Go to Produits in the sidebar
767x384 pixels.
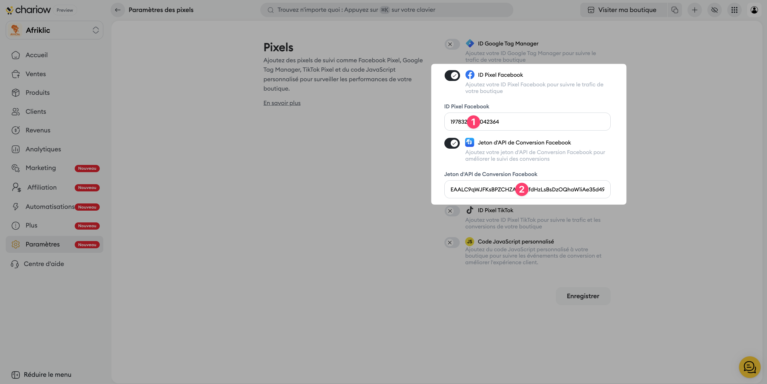coord(38,93)
